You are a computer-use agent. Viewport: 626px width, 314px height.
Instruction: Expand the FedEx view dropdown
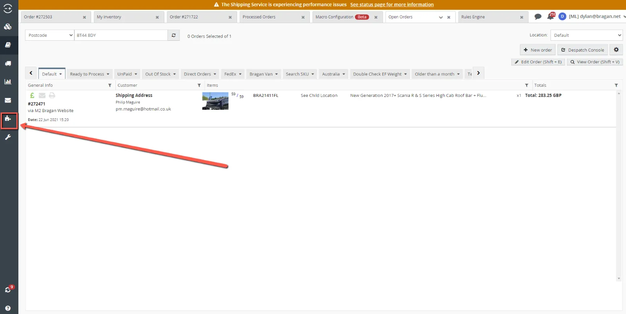point(240,74)
